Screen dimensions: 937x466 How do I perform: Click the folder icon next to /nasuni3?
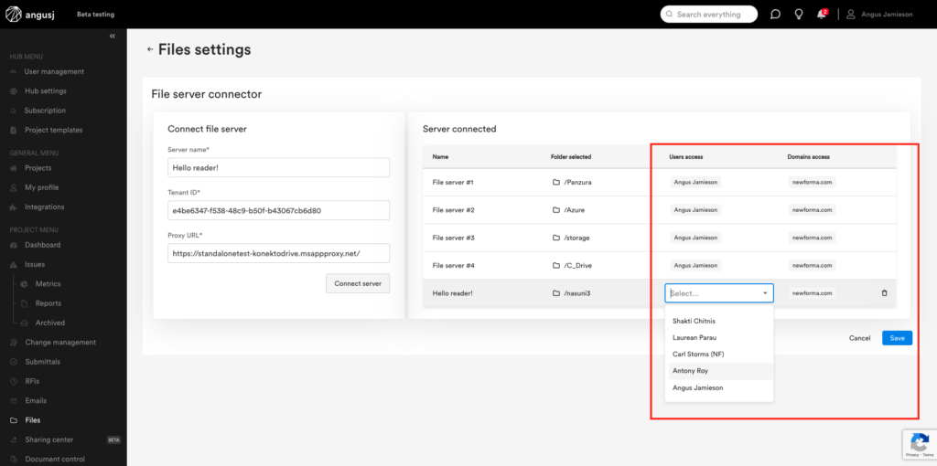tap(555, 293)
